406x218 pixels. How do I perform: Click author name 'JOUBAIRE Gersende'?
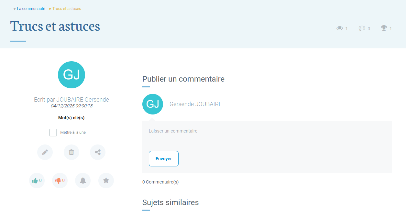[x=82, y=100]
